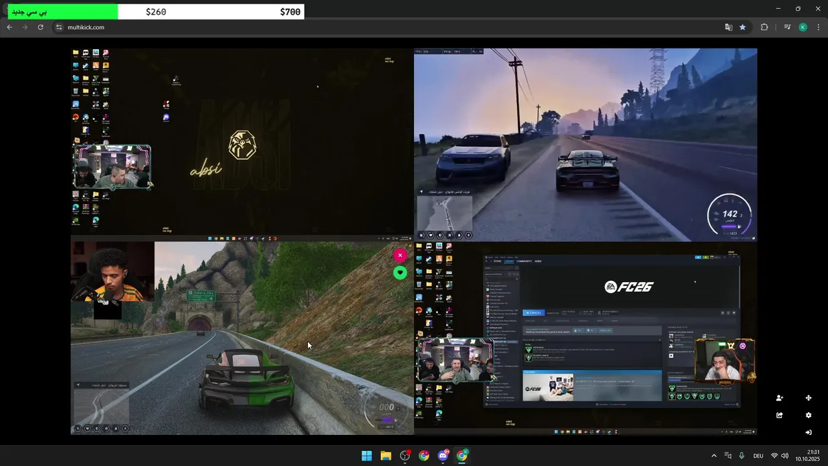This screenshot has width=828, height=466.
Task: Open the media controls icon
Action: [x=787, y=27]
